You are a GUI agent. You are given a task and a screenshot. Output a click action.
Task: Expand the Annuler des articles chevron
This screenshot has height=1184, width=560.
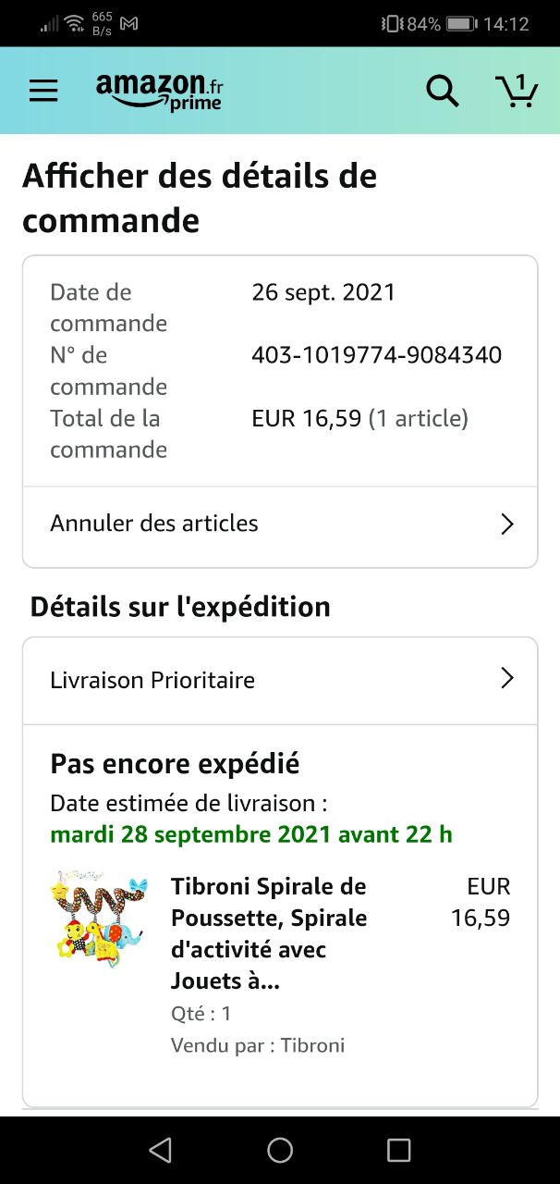point(506,524)
